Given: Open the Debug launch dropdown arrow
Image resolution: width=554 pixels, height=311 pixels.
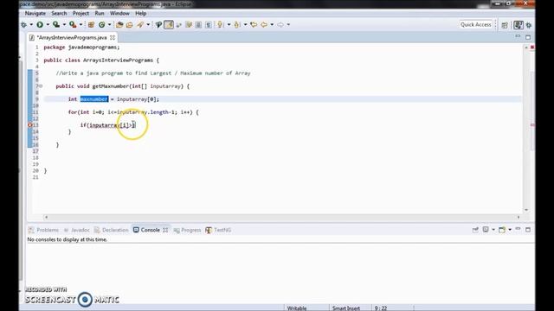Looking at the screenshot, I should pos(31,25).
